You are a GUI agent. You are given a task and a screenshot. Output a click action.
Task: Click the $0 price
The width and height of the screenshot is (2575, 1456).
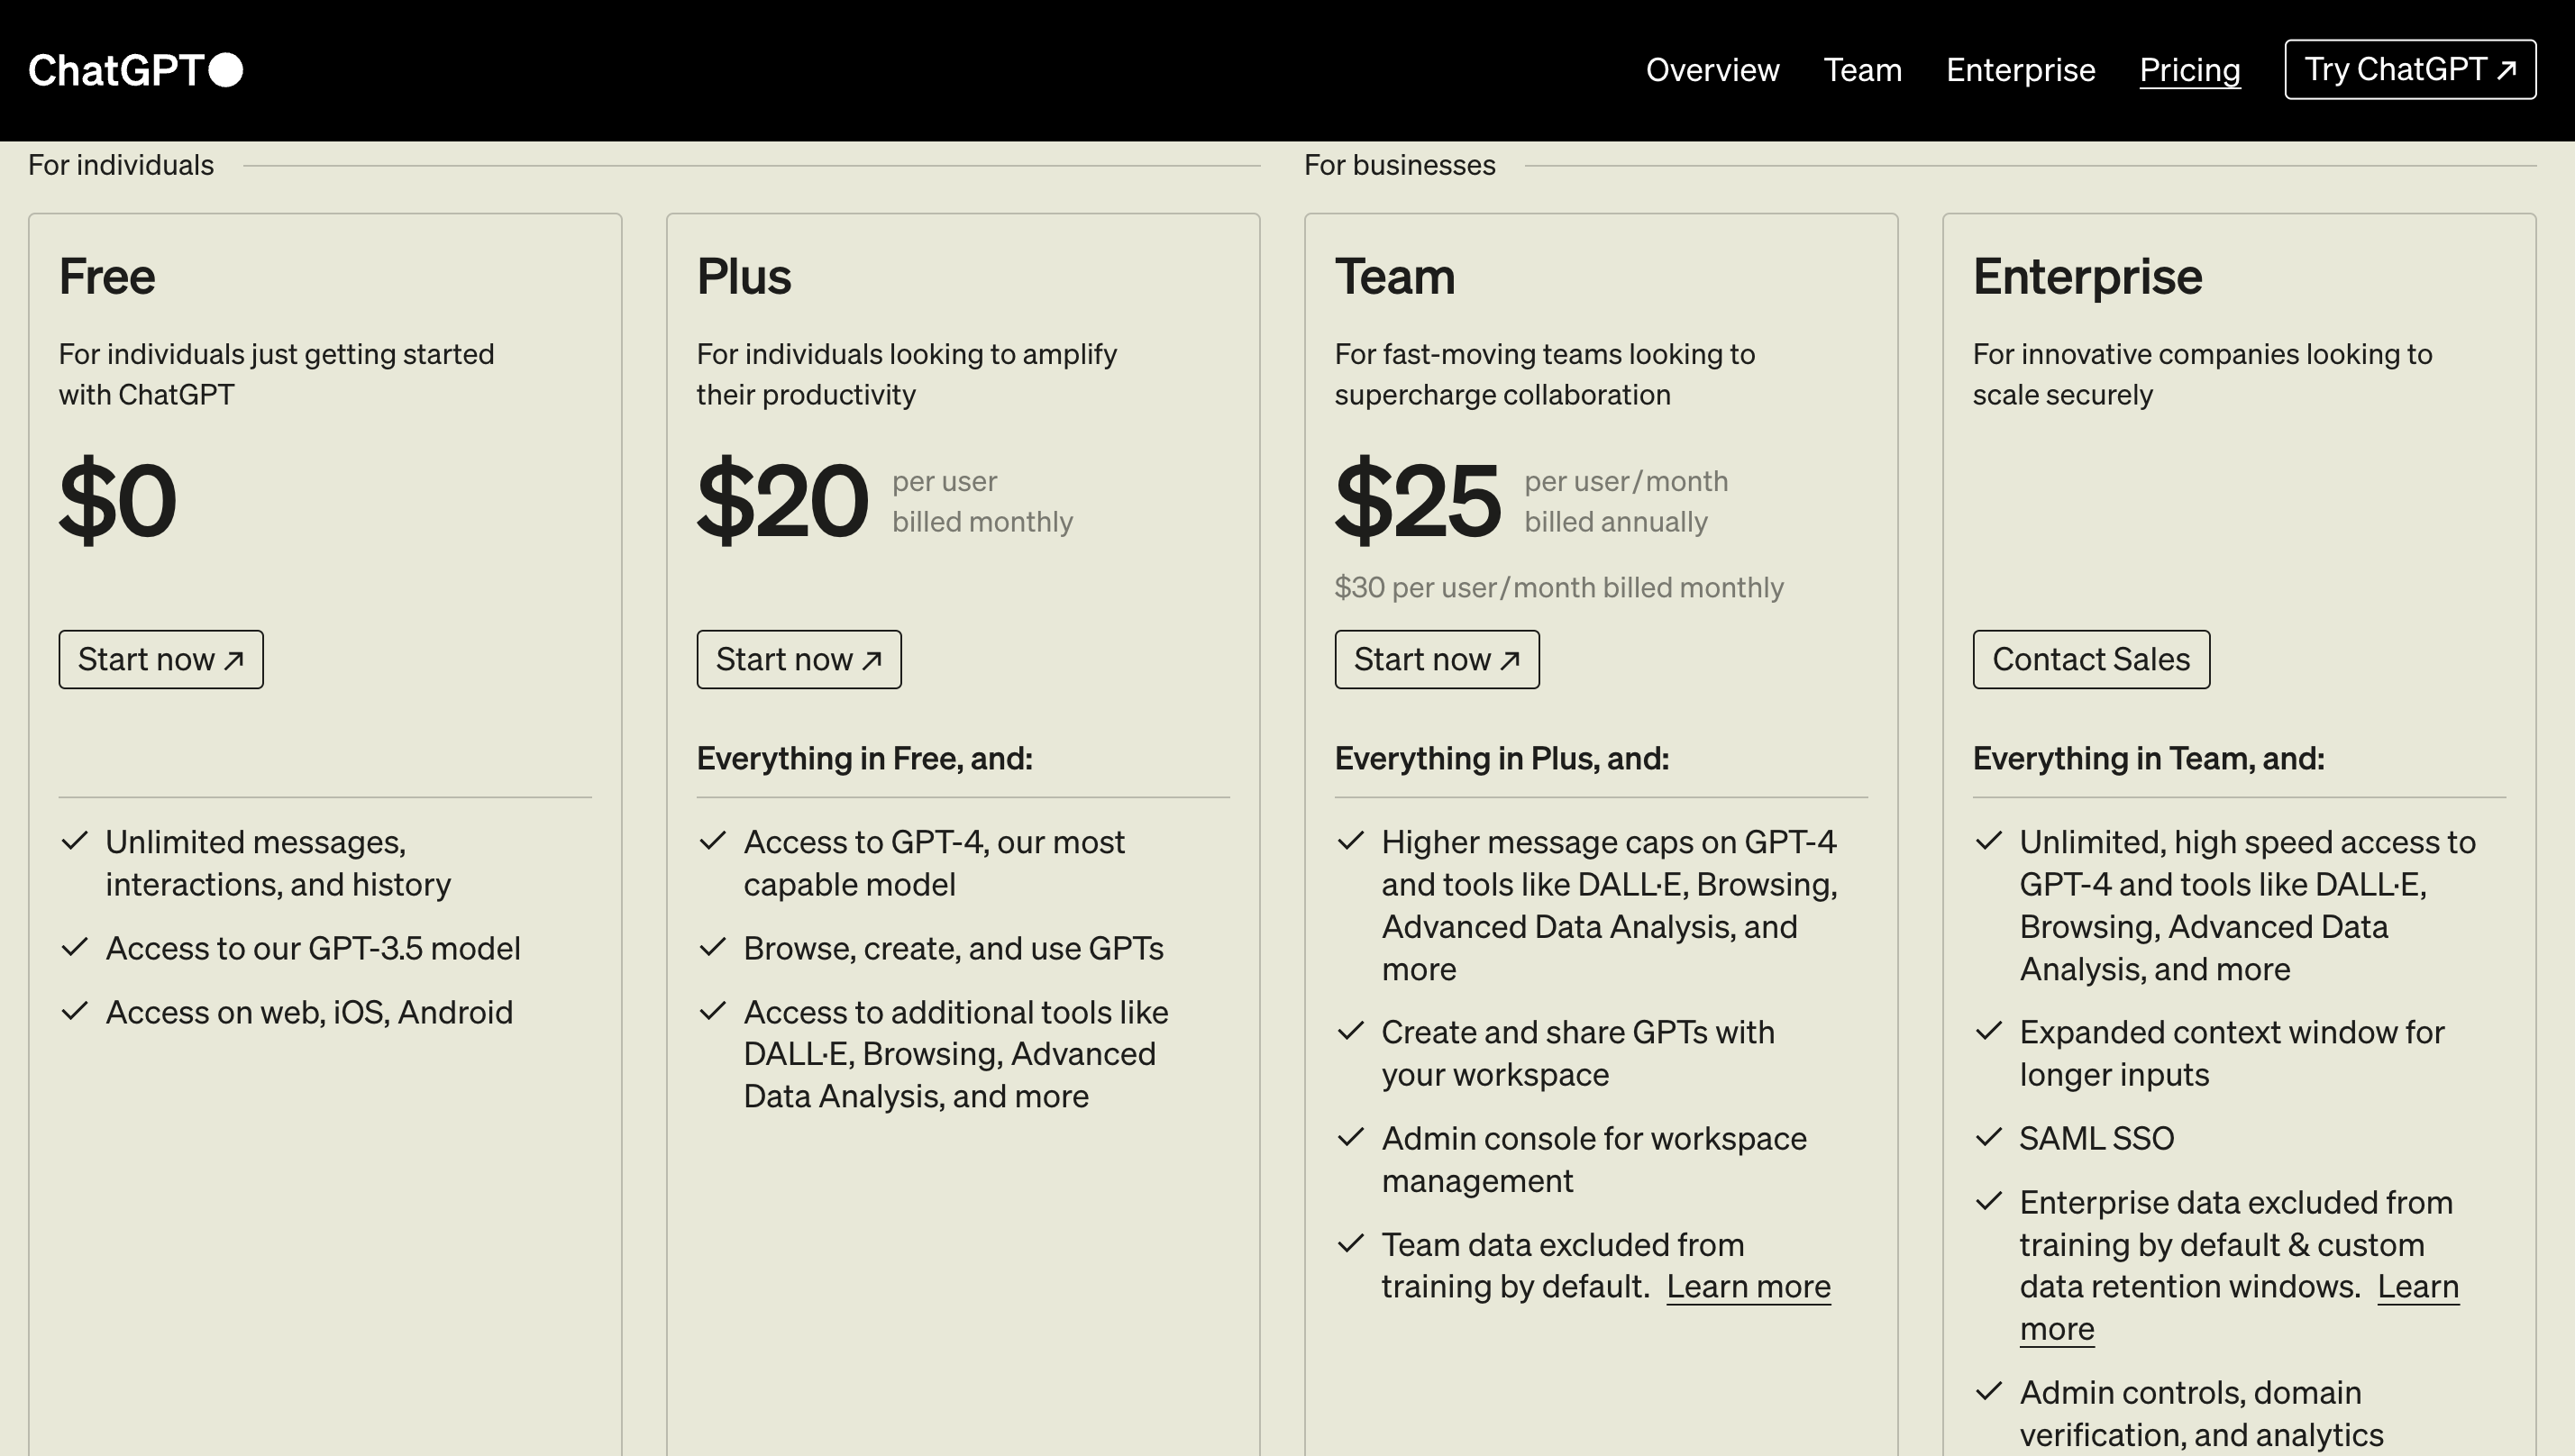(118, 500)
